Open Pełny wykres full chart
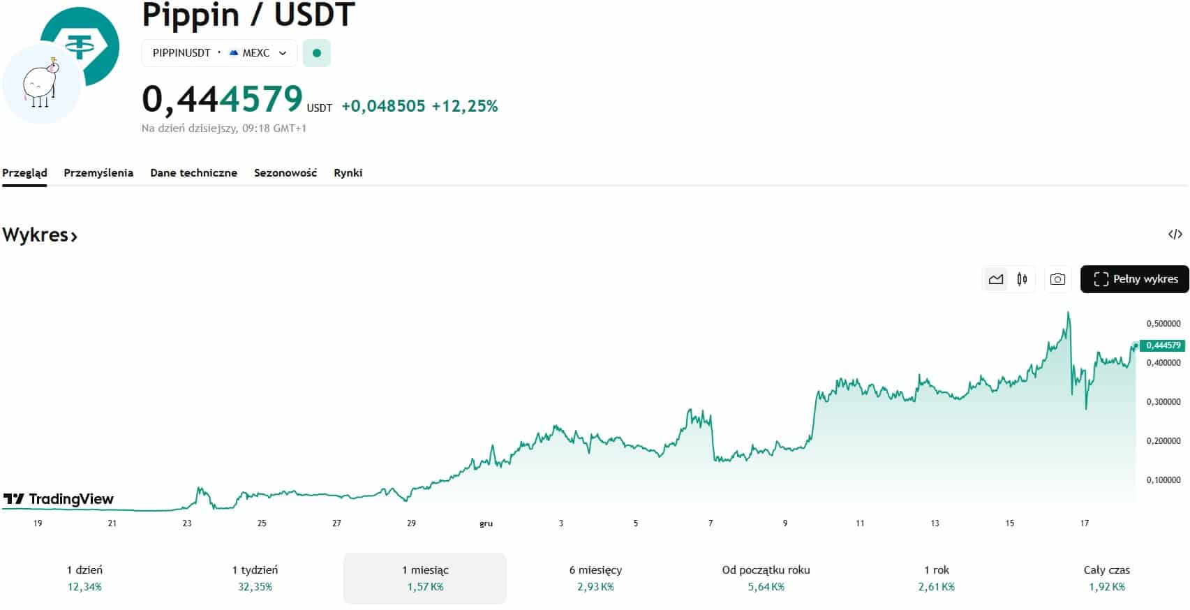The image size is (1190, 610). [1134, 279]
